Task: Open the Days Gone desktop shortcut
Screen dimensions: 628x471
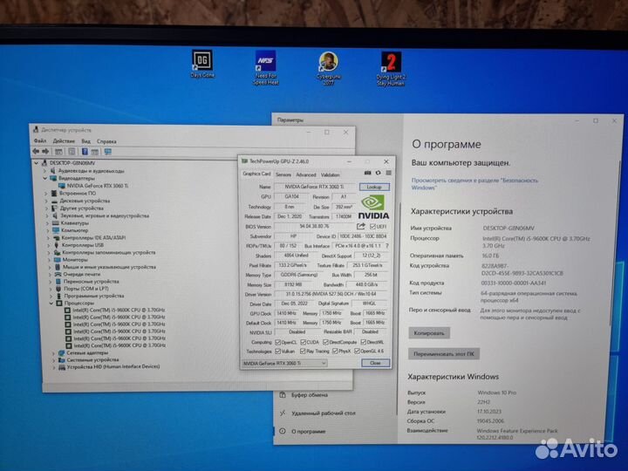Action: 202,64
